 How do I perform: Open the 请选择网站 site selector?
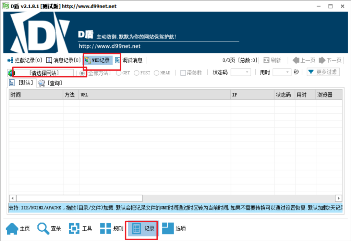44,73
